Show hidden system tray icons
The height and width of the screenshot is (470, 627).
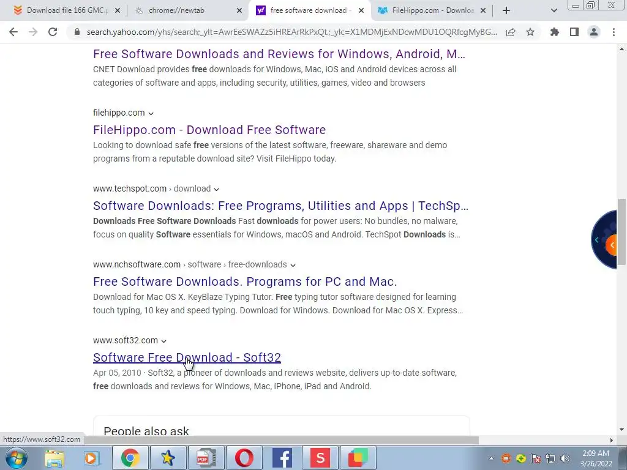click(x=492, y=459)
